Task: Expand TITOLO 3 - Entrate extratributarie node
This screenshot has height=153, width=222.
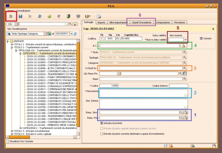Action: click(12, 131)
